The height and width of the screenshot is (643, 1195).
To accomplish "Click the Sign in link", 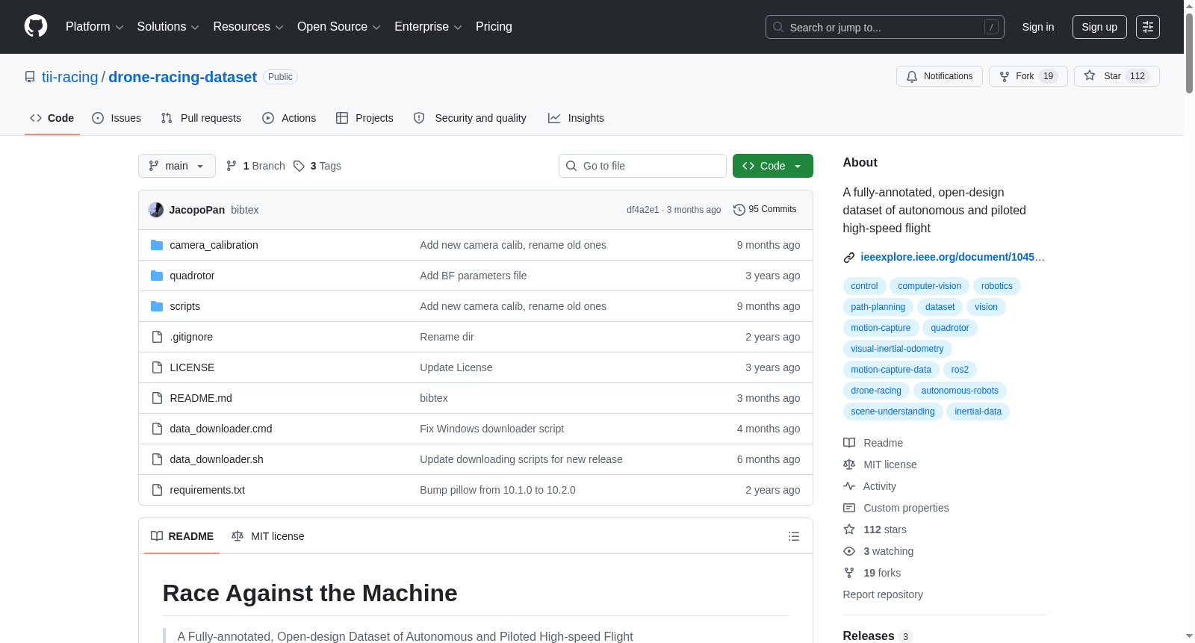I will pyautogui.click(x=1038, y=27).
